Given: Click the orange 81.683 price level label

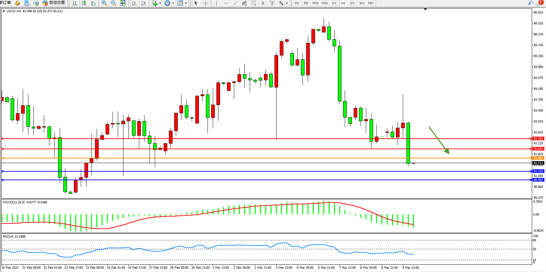Looking at the screenshot, I should click(538, 158).
